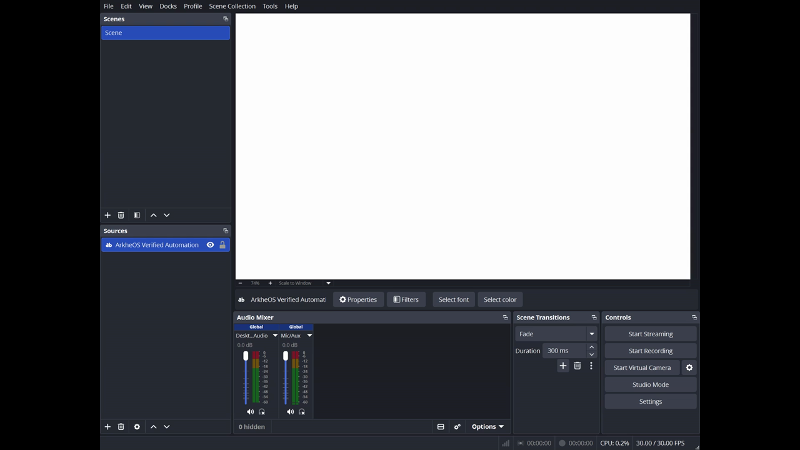Open source properties gear in Sources dock
Viewport: 800px width, 450px height.
point(137,427)
